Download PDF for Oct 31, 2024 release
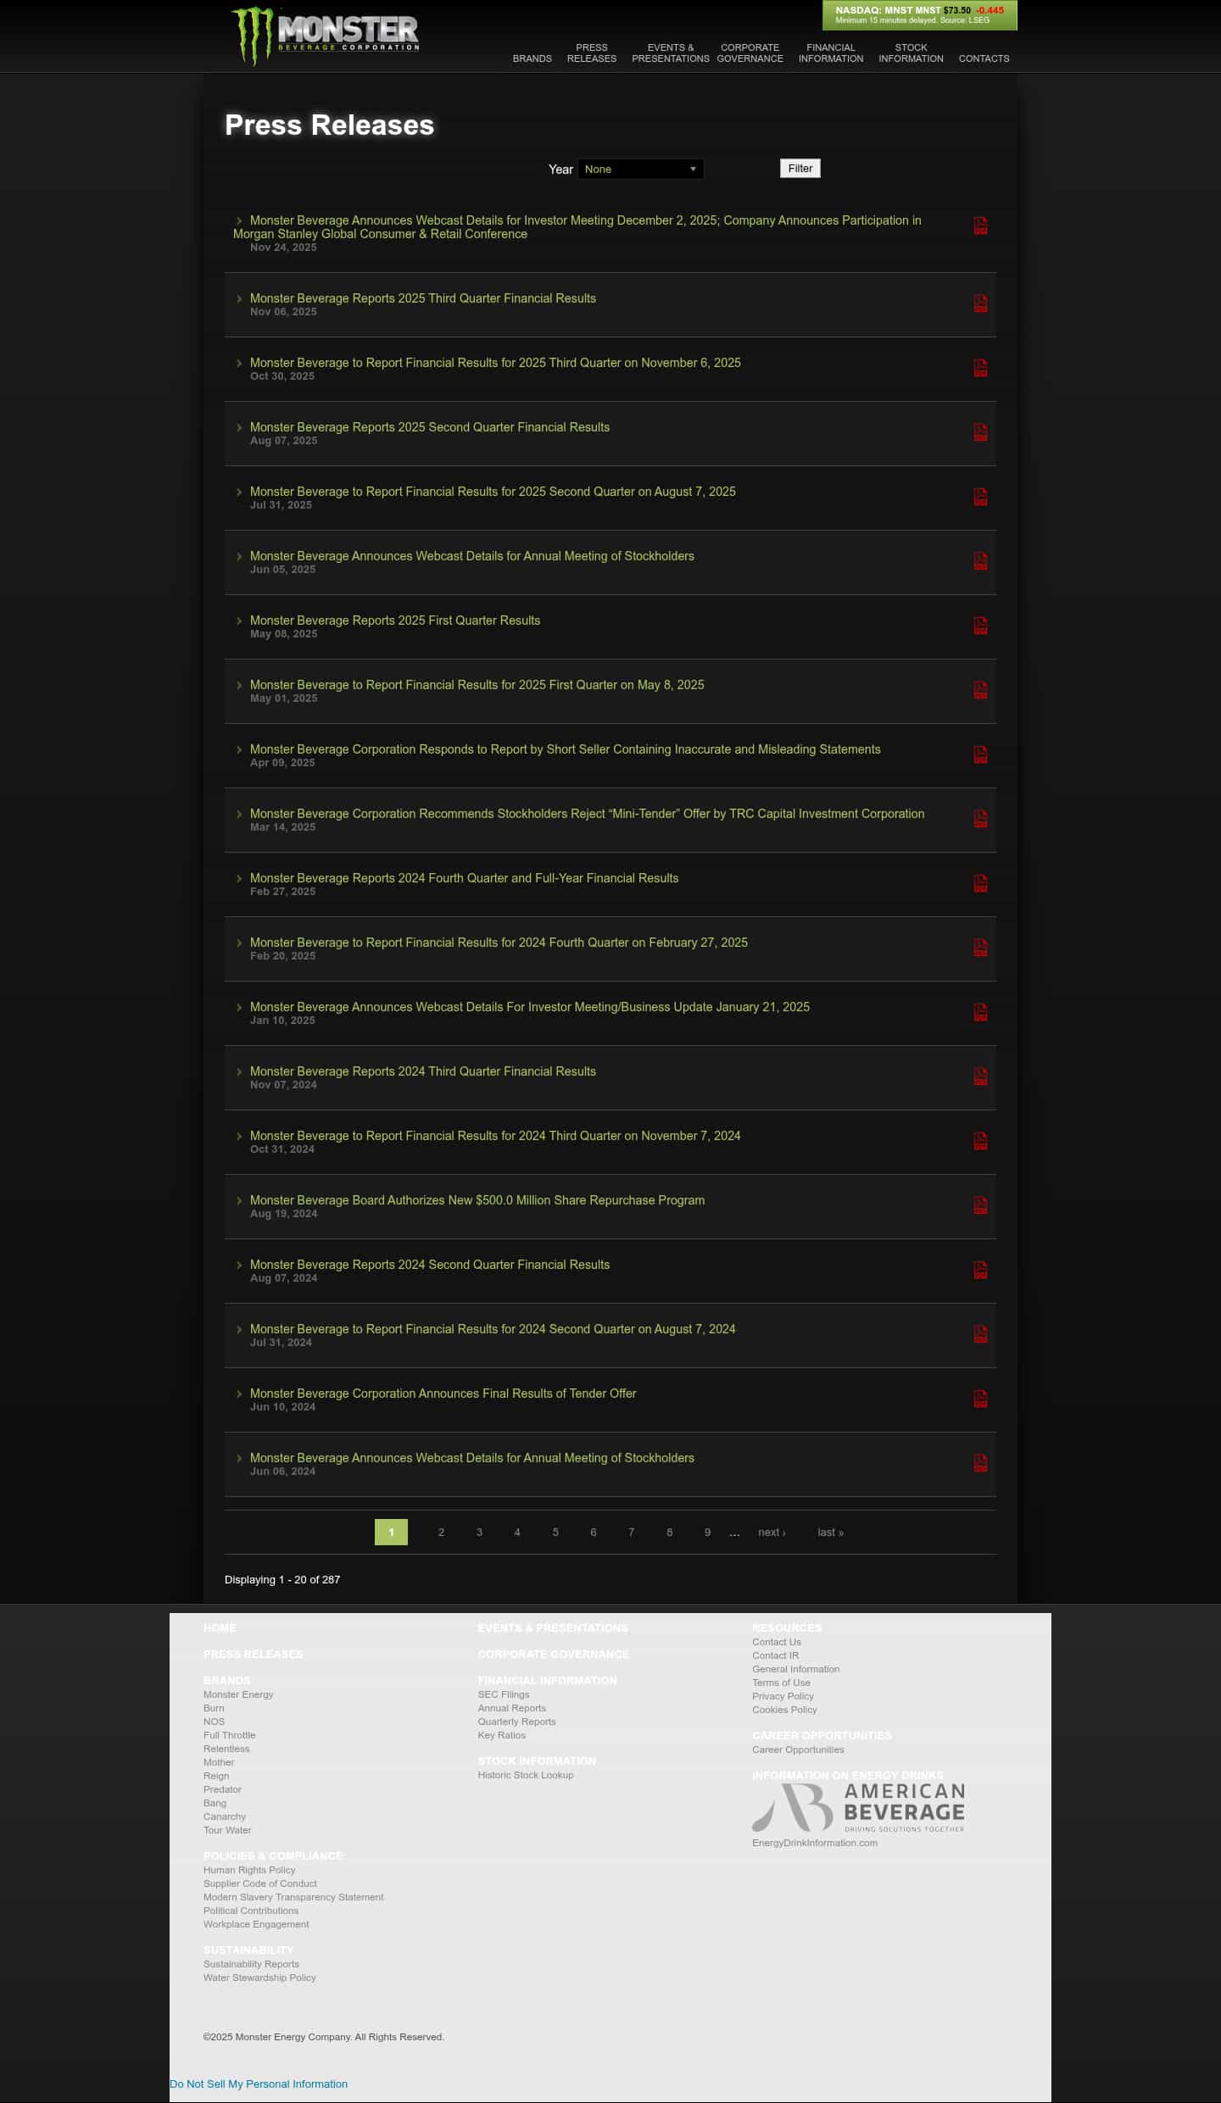The width and height of the screenshot is (1221, 2103). [980, 1141]
